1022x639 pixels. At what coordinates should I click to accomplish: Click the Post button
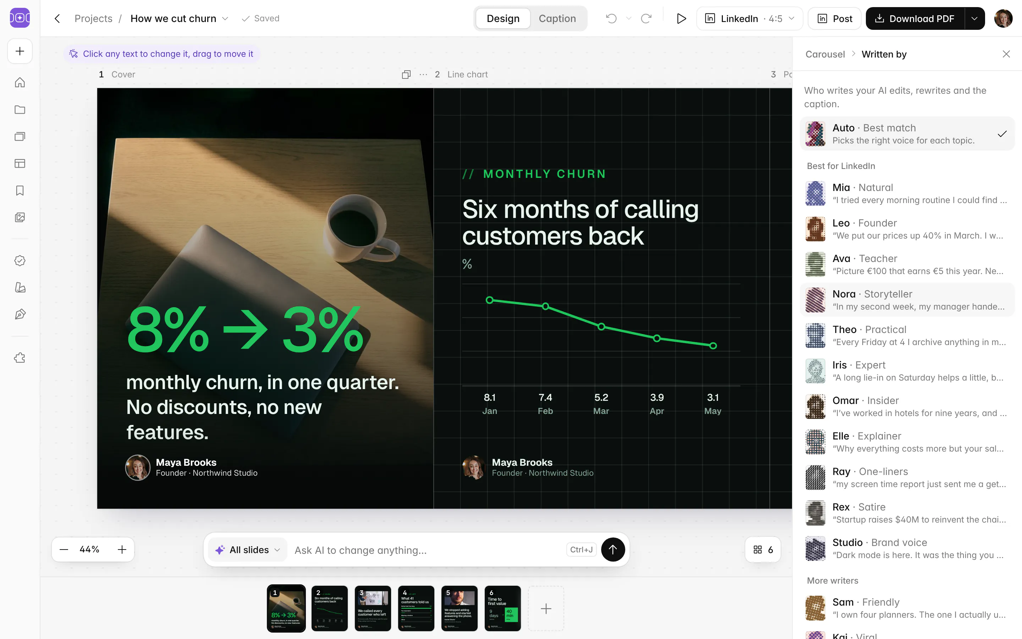pos(835,18)
